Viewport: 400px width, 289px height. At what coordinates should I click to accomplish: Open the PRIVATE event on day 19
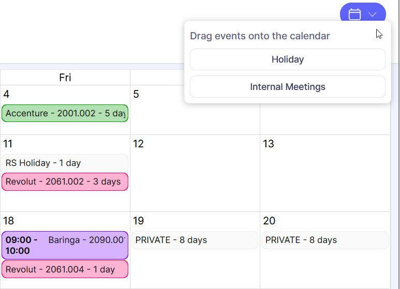click(195, 240)
